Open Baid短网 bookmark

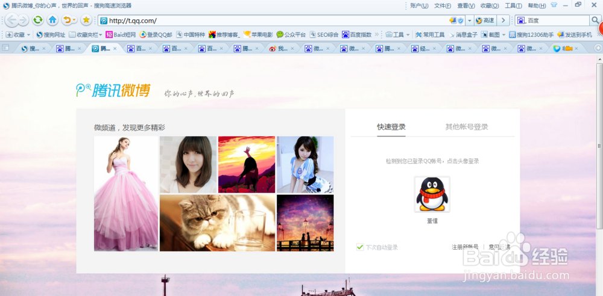[x=121, y=34]
